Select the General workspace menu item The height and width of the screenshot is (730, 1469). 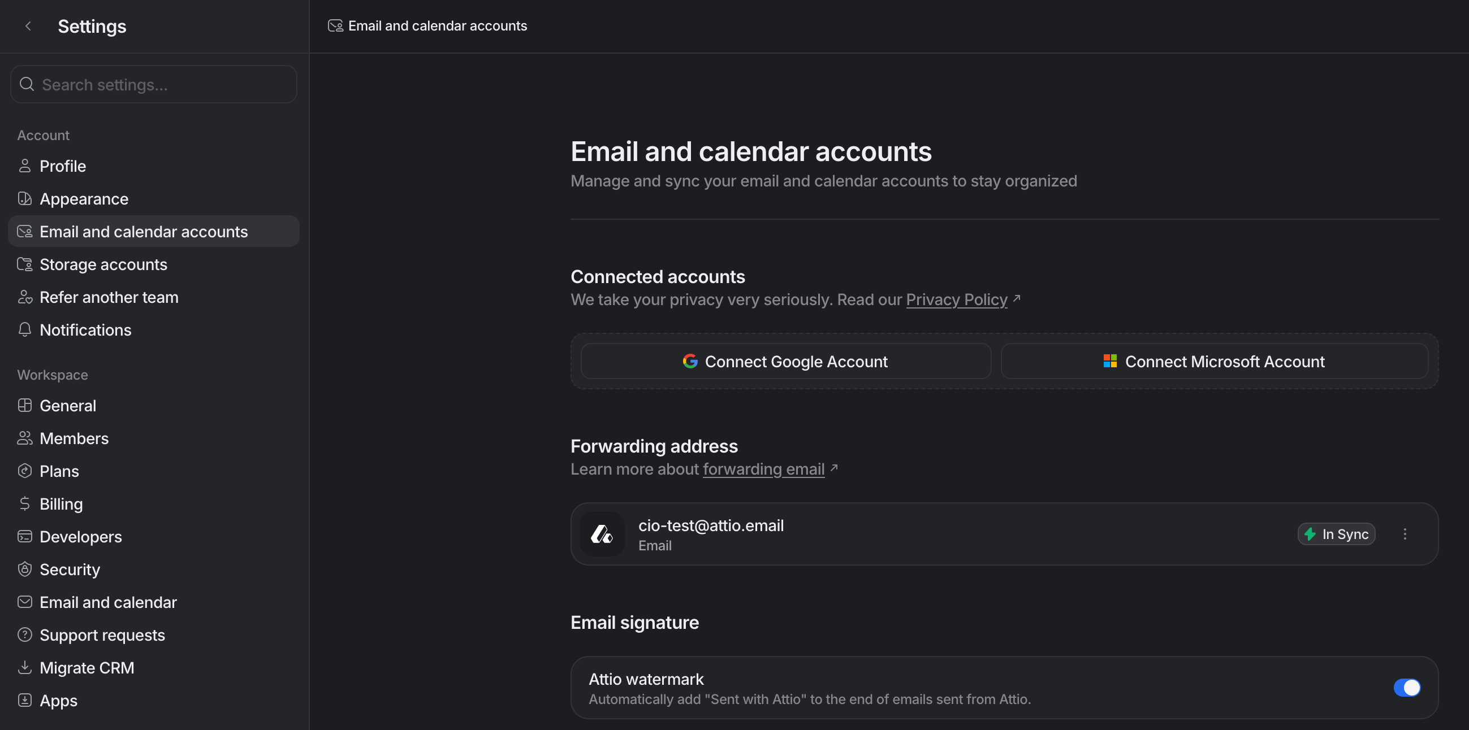pos(67,405)
